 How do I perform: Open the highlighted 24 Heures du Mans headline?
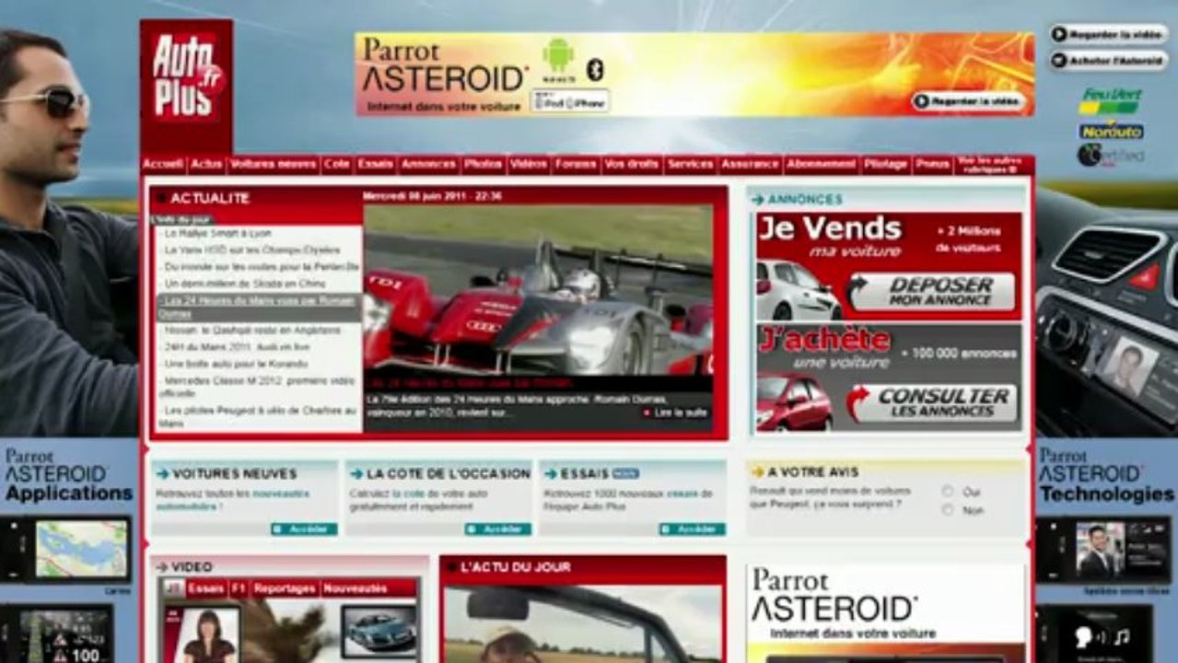[x=258, y=307]
